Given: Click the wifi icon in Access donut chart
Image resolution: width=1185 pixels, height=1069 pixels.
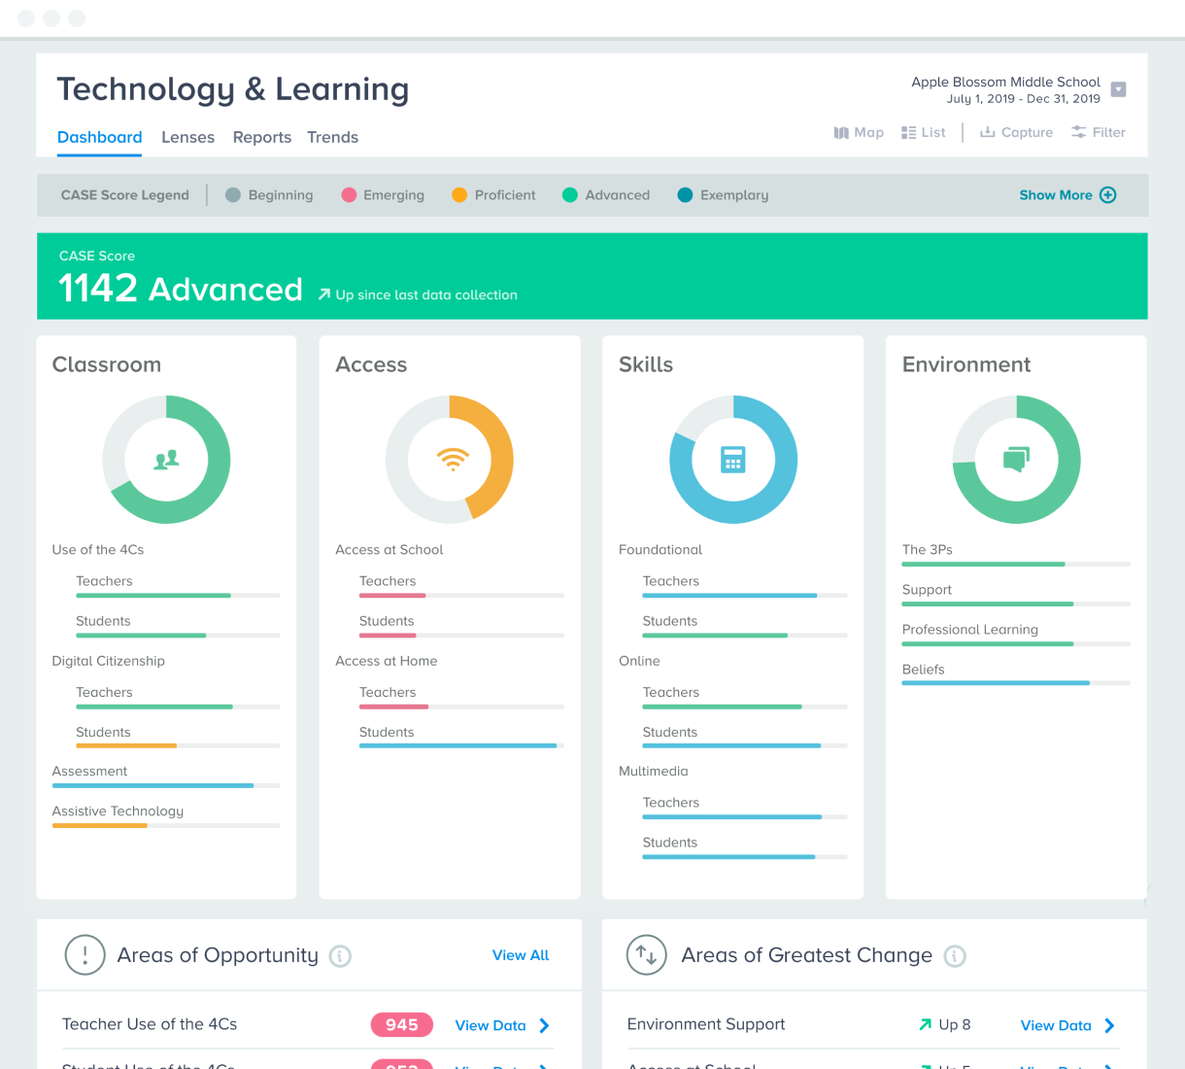Looking at the screenshot, I should click(x=450, y=460).
